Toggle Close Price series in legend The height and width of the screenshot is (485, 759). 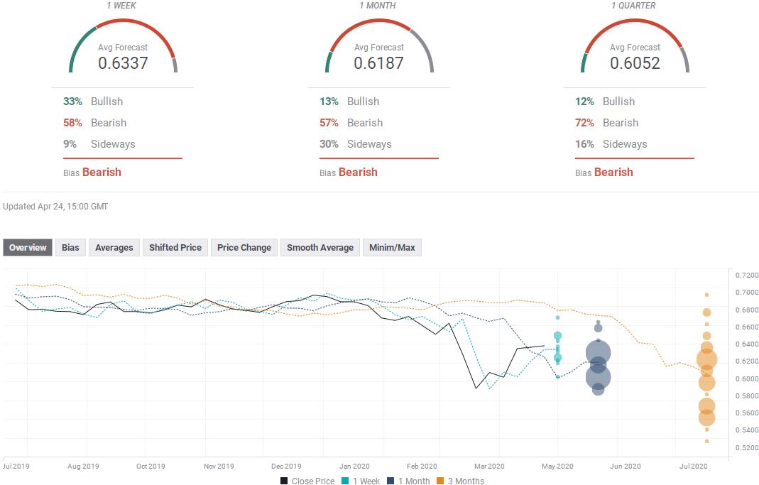[x=307, y=481]
